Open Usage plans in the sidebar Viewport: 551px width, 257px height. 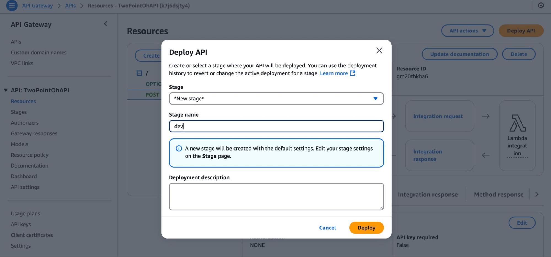(25, 214)
